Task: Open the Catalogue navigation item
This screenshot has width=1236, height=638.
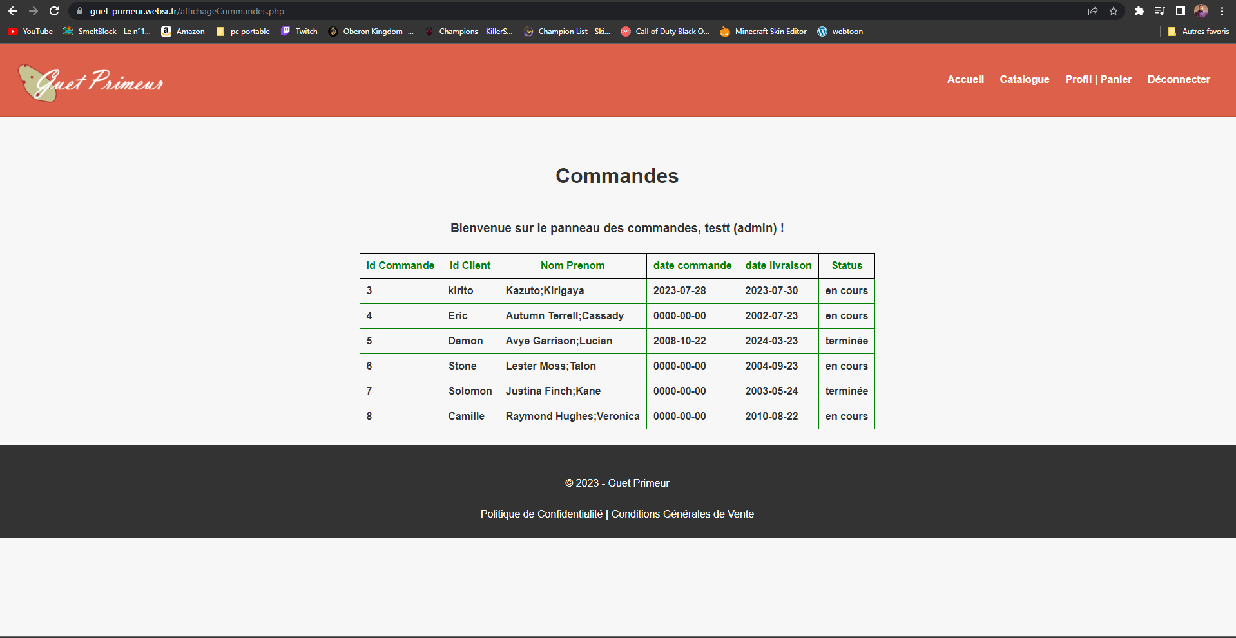Action: click(x=1025, y=79)
